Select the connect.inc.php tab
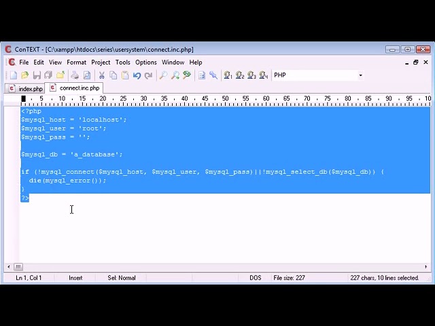This screenshot has width=435, height=326. point(74,88)
